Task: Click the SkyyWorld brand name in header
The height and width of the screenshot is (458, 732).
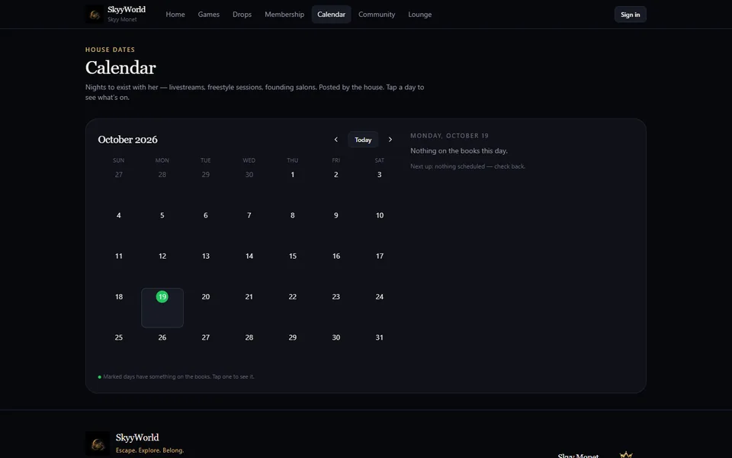Action: pos(127,9)
